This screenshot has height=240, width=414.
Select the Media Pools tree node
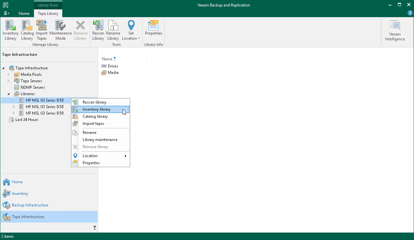pos(31,75)
